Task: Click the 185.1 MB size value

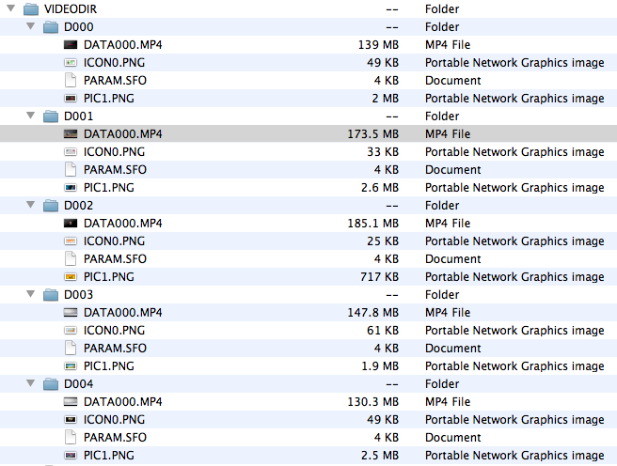Action: click(x=373, y=224)
